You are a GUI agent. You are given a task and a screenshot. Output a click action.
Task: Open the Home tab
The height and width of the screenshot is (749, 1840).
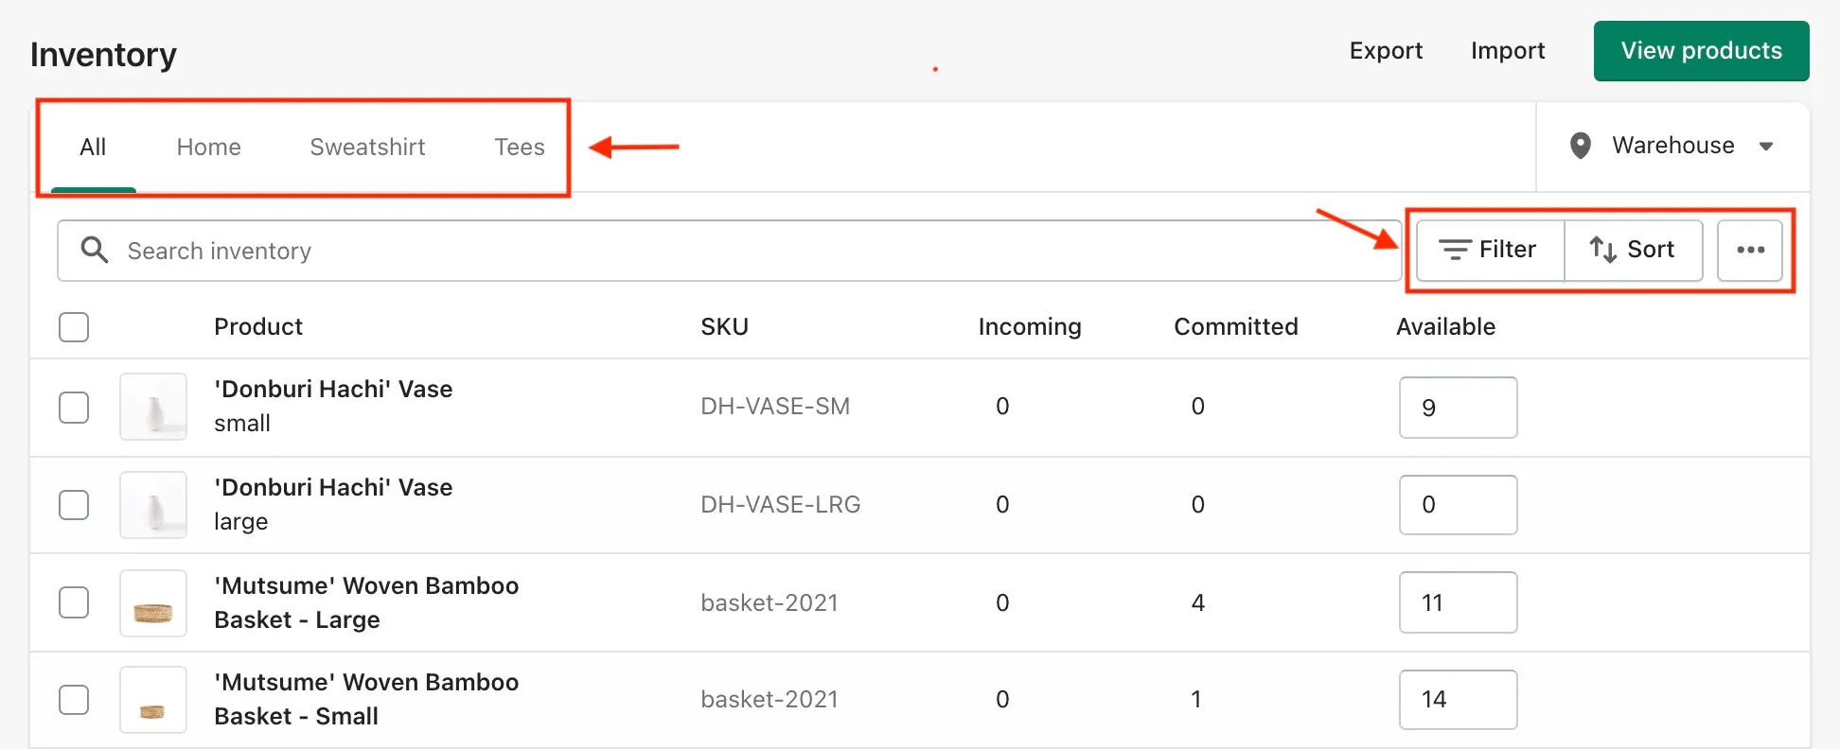(x=208, y=148)
